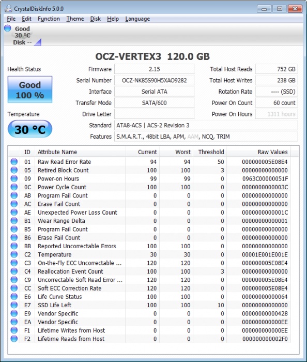Click the Good 100 % health status button
307x362 pixels.
coord(30,89)
